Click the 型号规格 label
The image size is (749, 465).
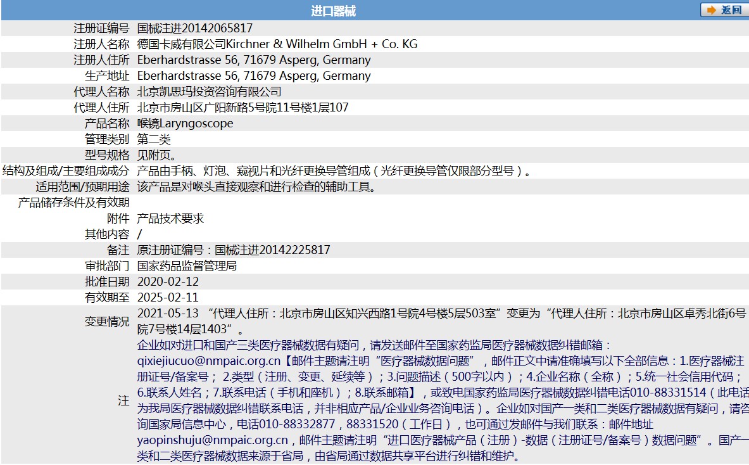107,155
